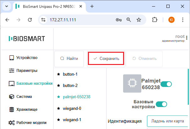Select wiegand-1 in the list
The image size is (190, 129).
click(x=72, y=120)
